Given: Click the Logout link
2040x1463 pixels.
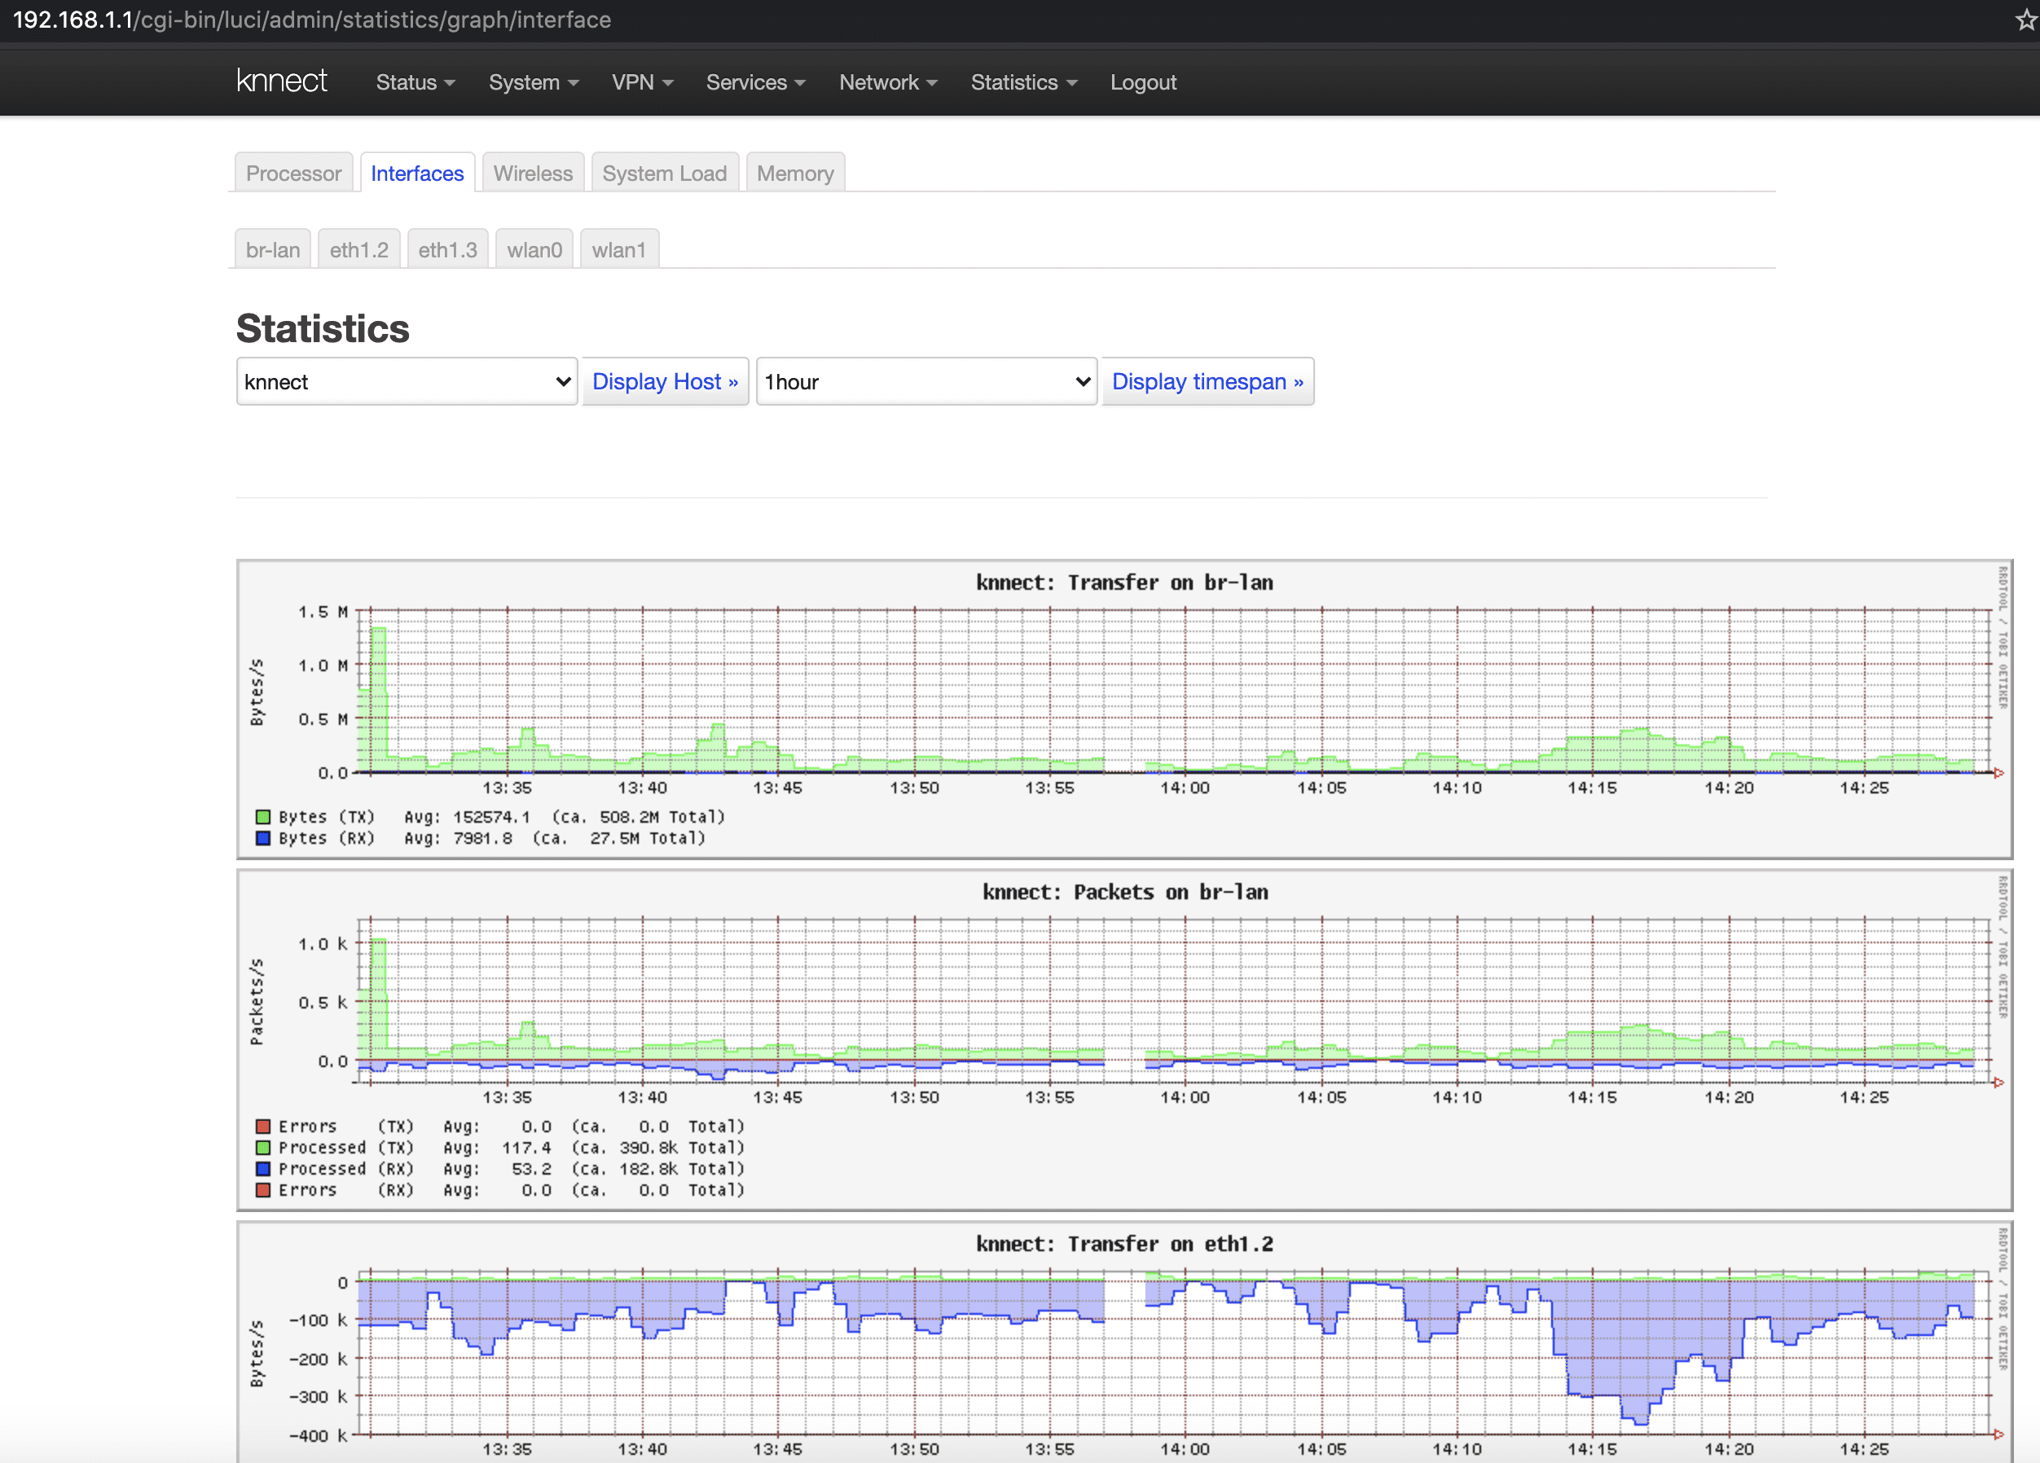Looking at the screenshot, I should tap(1142, 81).
